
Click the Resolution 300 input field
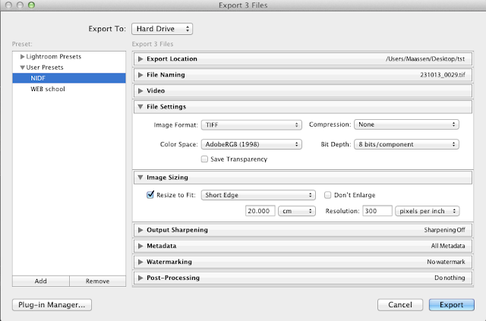pyautogui.click(x=377, y=211)
